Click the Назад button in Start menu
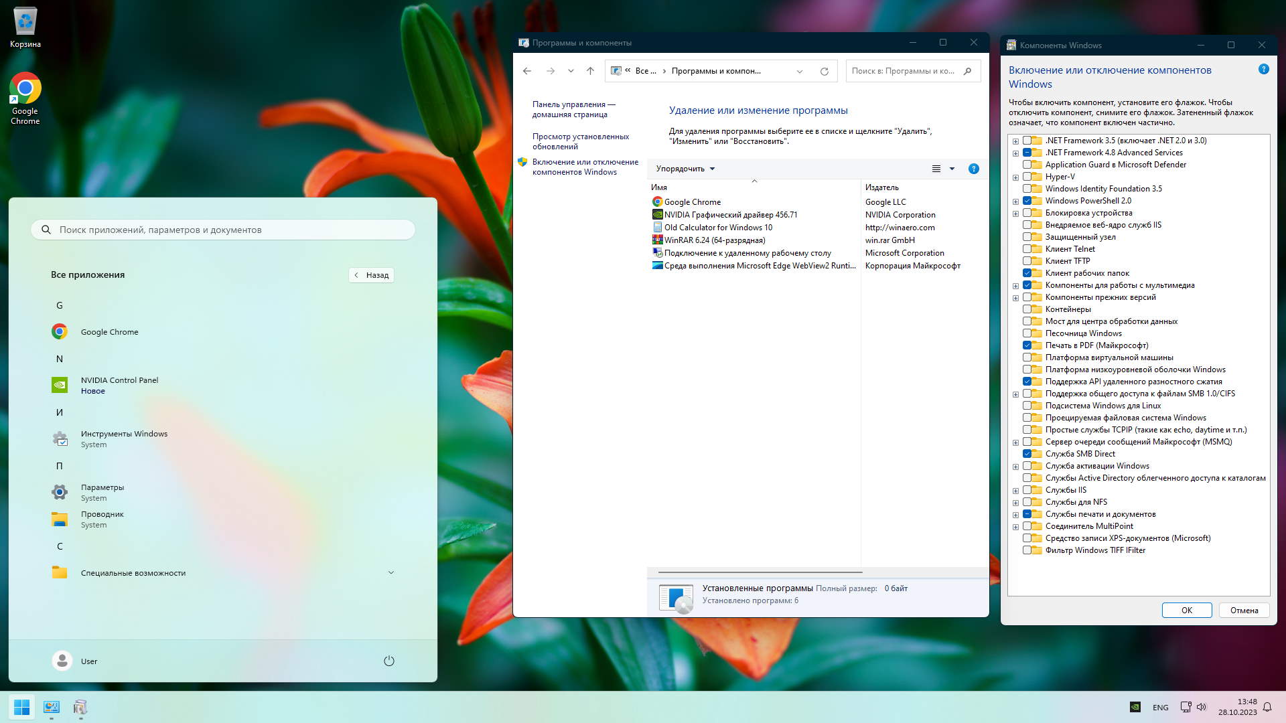Image resolution: width=1286 pixels, height=723 pixels. tap(371, 275)
